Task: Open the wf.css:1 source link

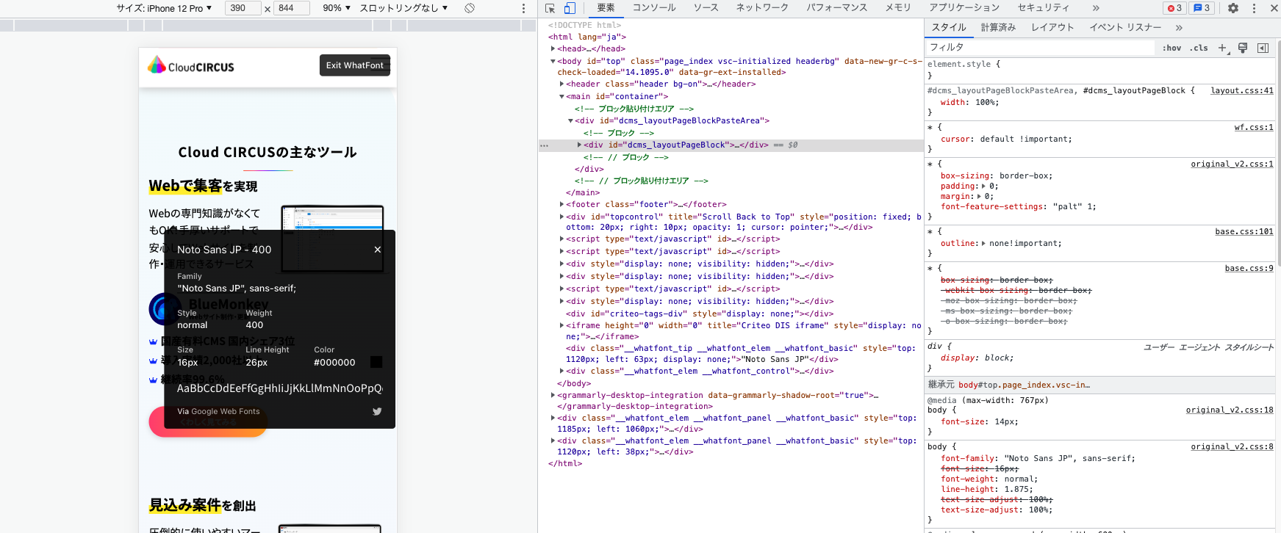Action: coord(1254,128)
